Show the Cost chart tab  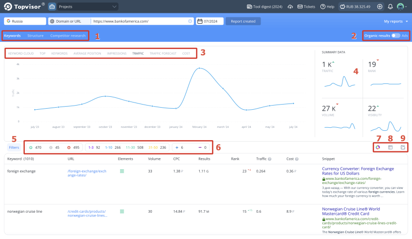(x=186, y=54)
